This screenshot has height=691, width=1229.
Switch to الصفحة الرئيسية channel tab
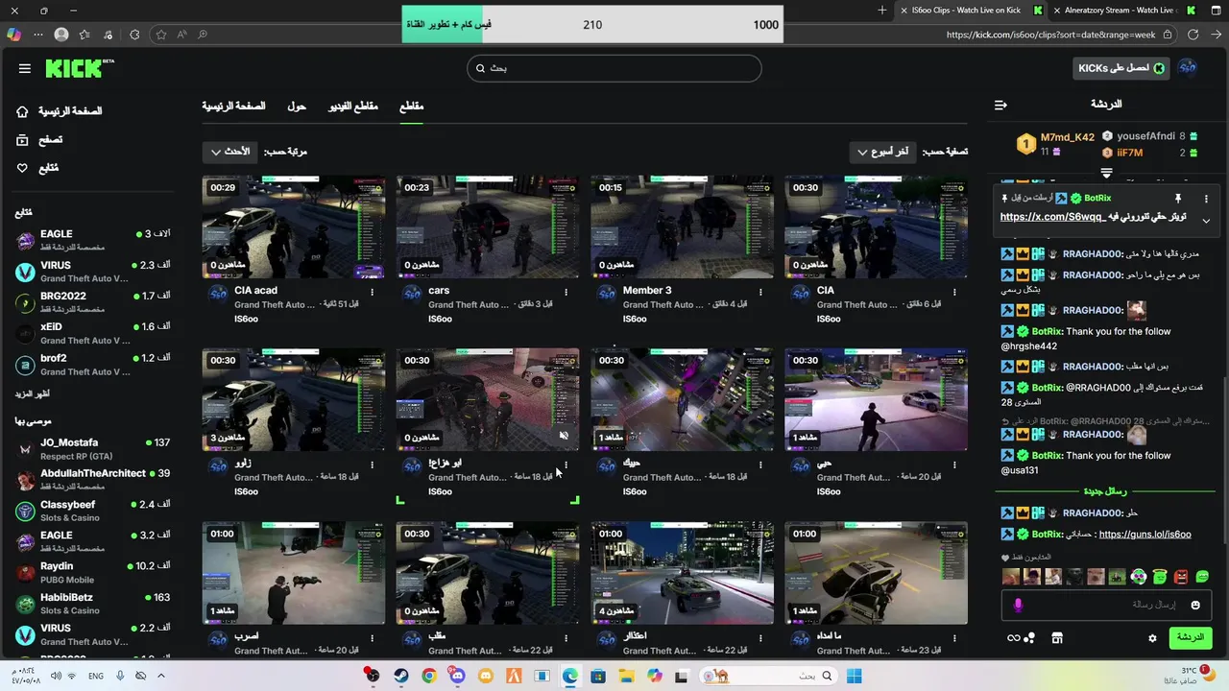pos(233,106)
